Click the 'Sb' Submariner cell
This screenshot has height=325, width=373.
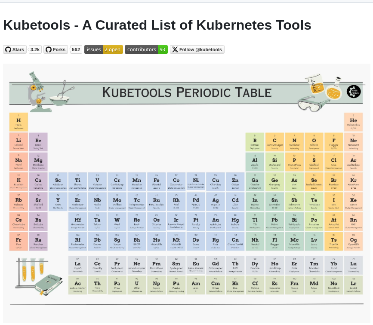click(x=294, y=202)
